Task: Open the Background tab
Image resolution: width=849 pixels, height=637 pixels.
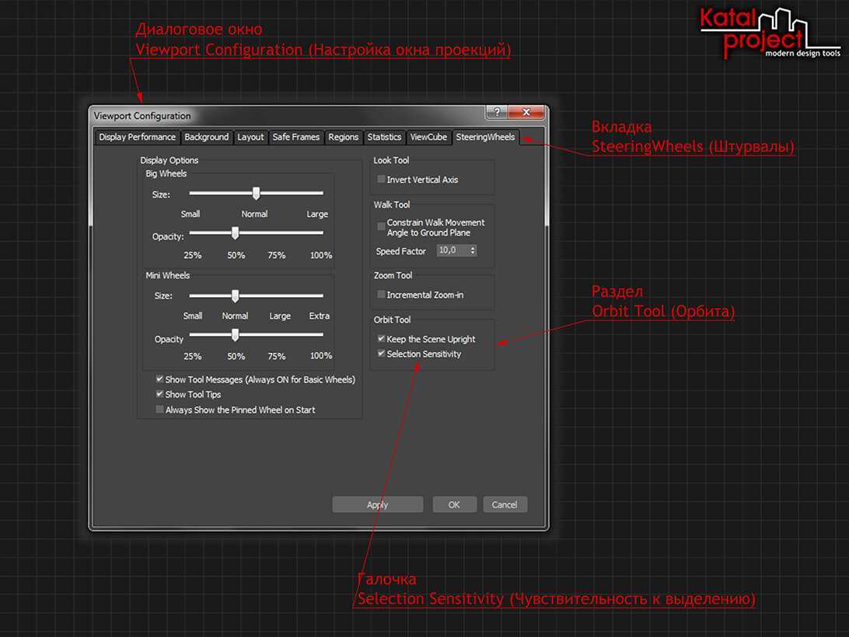Action: click(206, 137)
